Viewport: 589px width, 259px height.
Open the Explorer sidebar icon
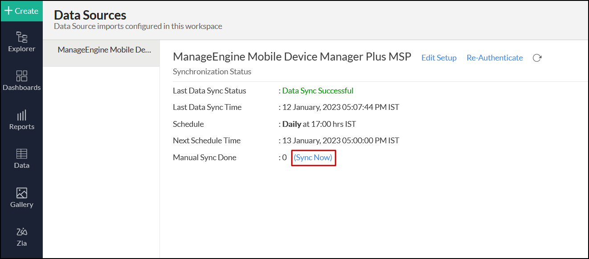[x=21, y=42]
